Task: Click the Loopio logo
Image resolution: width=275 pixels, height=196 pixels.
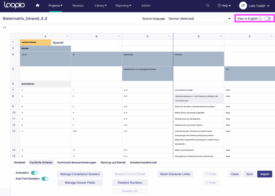Action: 14,5
